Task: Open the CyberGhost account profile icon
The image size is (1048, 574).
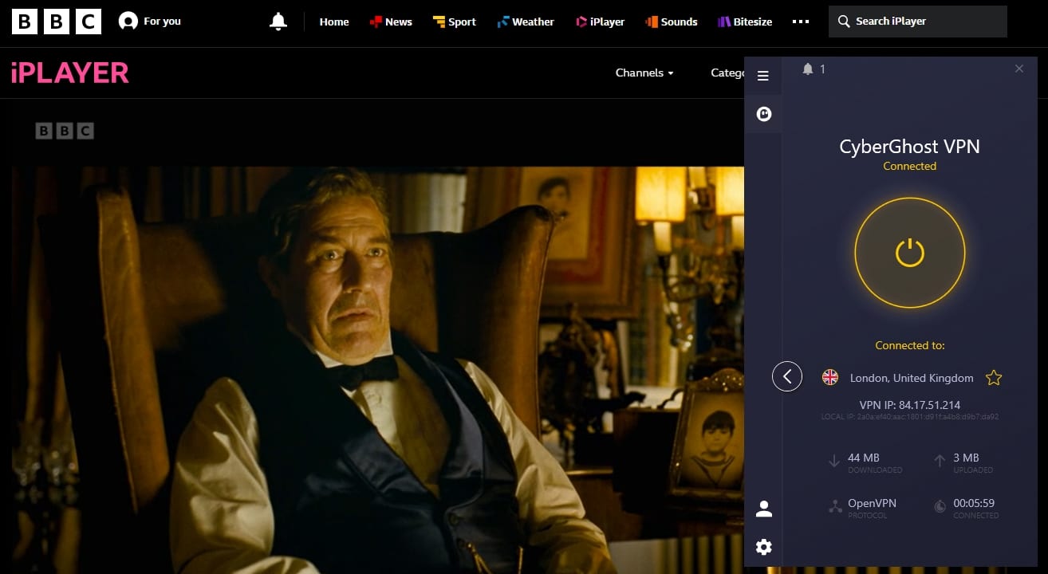Action: tap(763, 509)
